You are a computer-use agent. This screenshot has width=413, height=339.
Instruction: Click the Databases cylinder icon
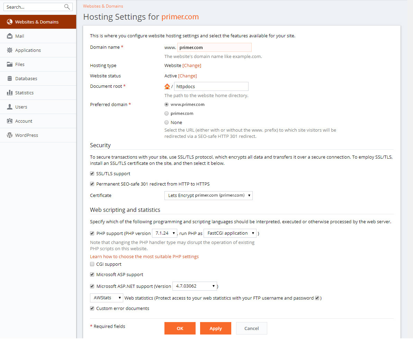[x=10, y=79]
